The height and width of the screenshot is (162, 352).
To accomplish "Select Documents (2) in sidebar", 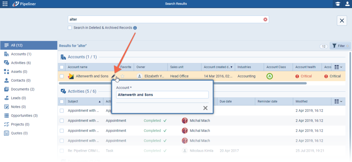I will tap(22, 89).
